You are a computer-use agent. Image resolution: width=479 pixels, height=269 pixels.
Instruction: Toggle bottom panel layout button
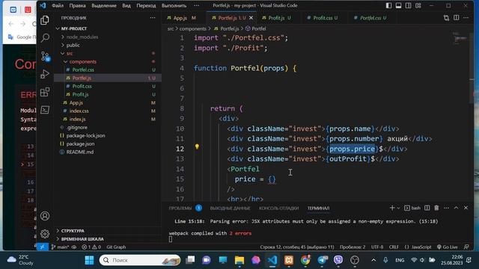pyautogui.click(x=398, y=5)
